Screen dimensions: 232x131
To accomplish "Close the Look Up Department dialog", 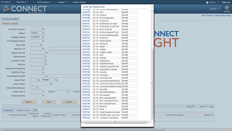I will tap(152, 7).
